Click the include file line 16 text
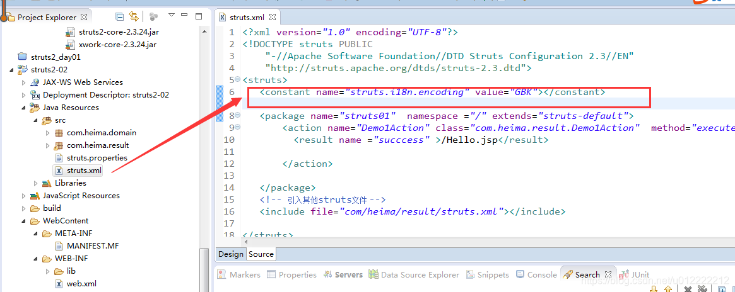 413,211
